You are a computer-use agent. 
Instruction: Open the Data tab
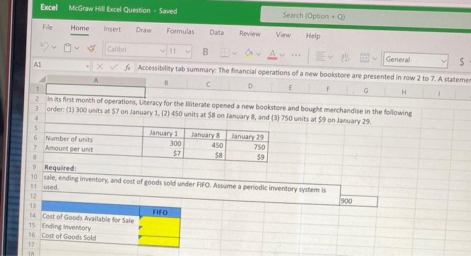[x=217, y=32]
